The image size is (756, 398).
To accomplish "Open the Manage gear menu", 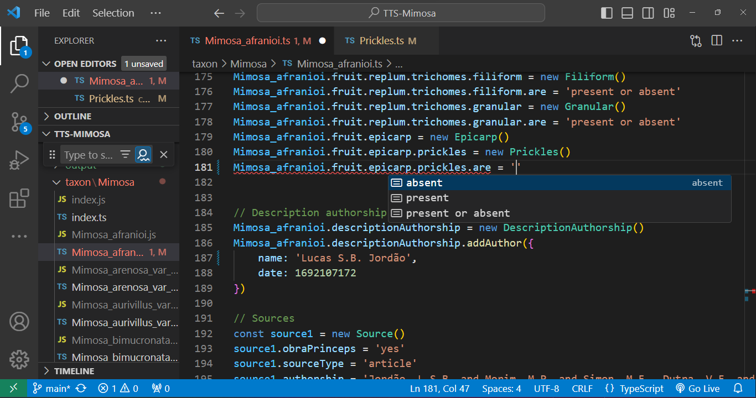I will click(x=19, y=359).
